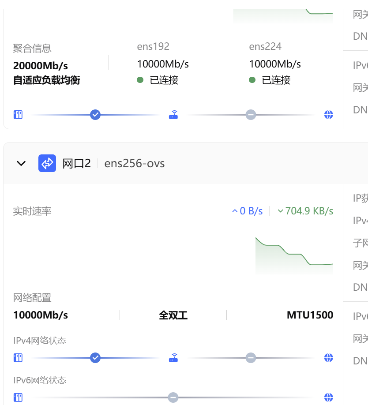Screen dimensions: 368x405
Task: Click the 已连接 status under ens192
Action: click(x=164, y=80)
